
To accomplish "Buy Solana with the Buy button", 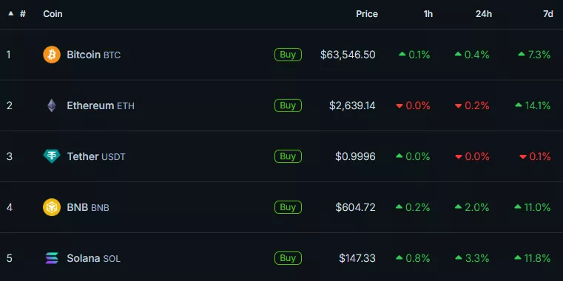I will coord(288,257).
